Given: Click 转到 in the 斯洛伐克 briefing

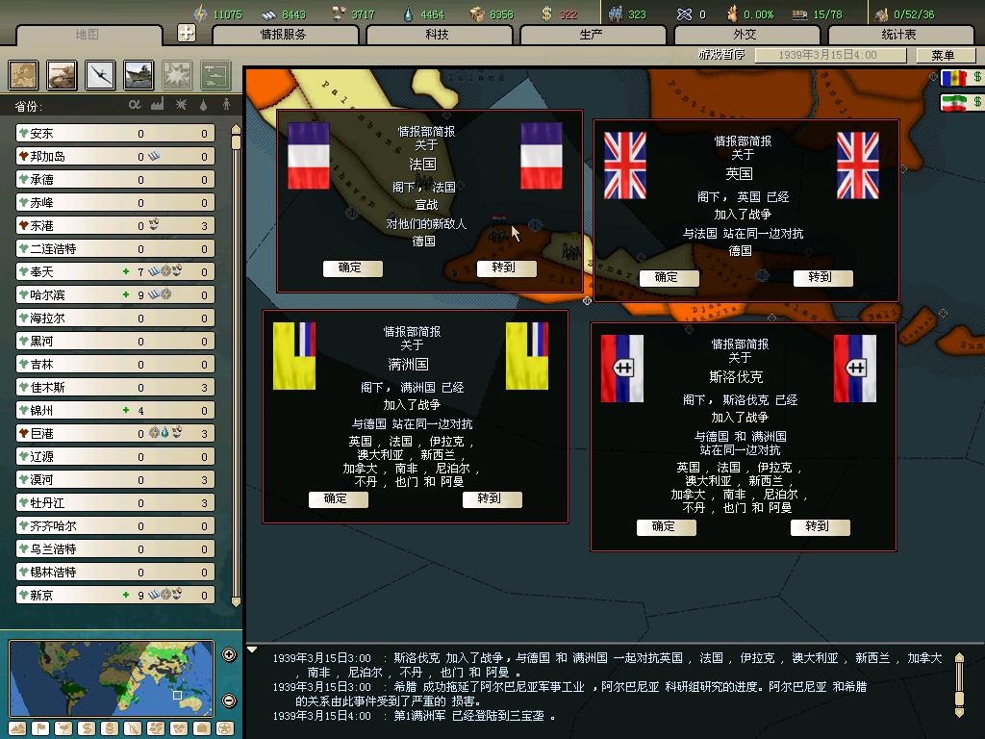Looking at the screenshot, I should coord(820,527).
